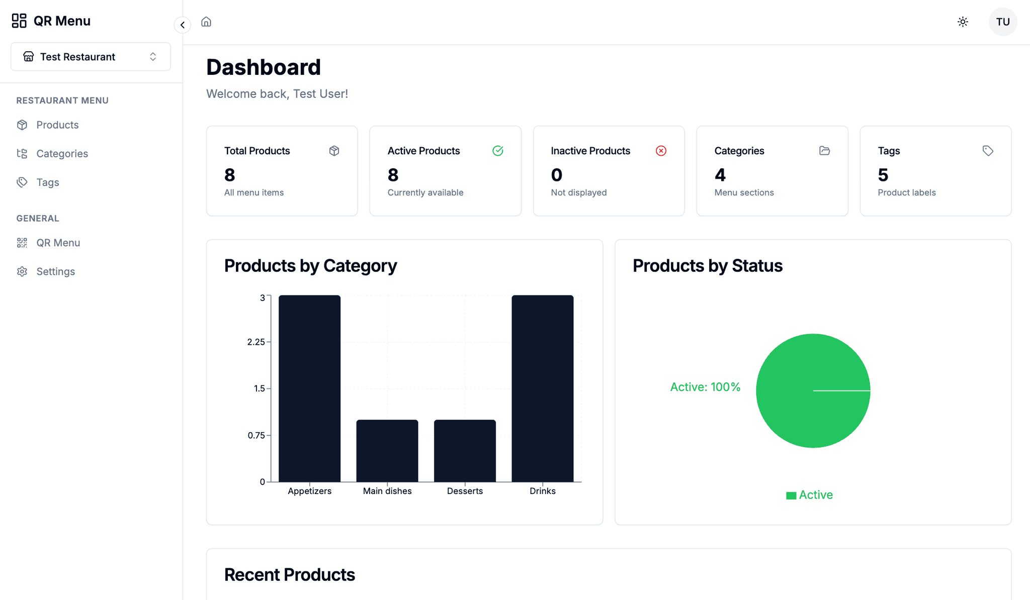Image resolution: width=1030 pixels, height=600 pixels.
Task: Select the Tags label icon in sidebar
Action: [23, 182]
